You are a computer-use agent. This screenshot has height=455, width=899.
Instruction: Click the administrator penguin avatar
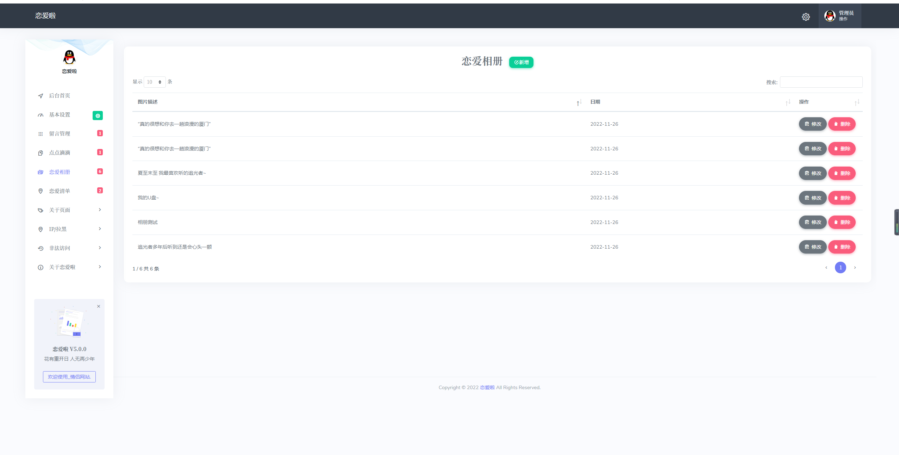830,16
